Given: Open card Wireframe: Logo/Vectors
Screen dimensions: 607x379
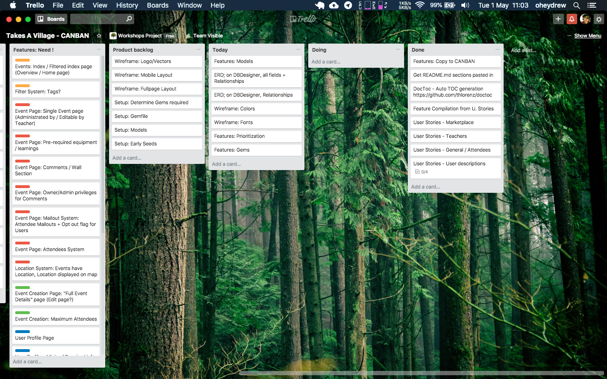Looking at the screenshot, I should point(157,61).
